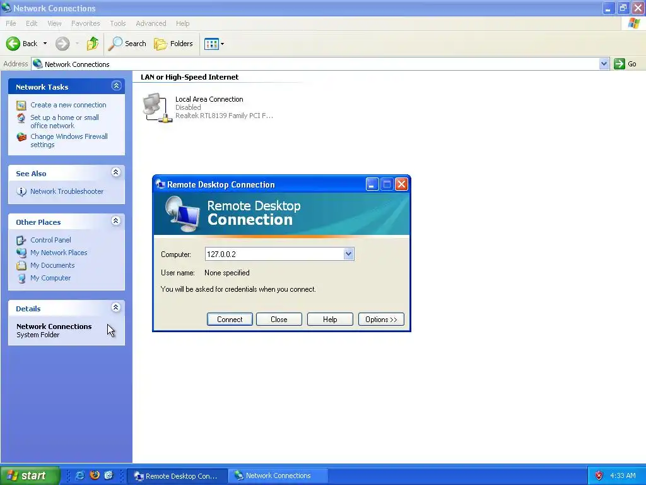Screen dimensions: 646x485
Task: Click the My Documents folder icon
Action: pos(21,266)
